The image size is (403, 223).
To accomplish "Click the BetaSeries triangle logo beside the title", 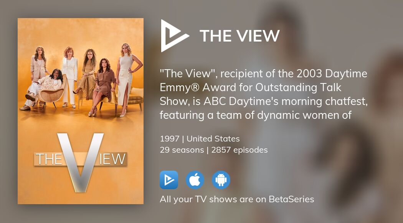I will [175, 36].
